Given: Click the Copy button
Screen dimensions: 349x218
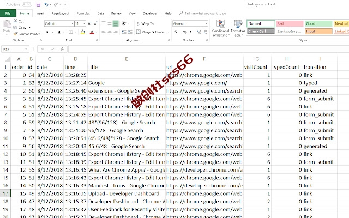Looking at the screenshot, I should pos(20,28).
